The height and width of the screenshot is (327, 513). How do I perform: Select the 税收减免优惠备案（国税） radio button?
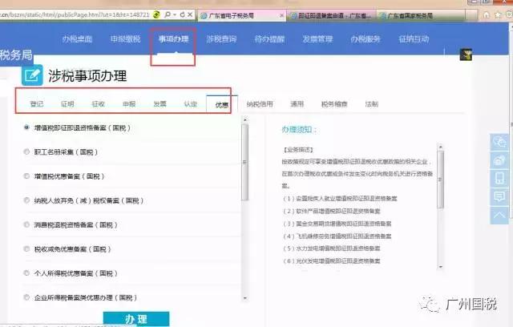click(x=26, y=248)
